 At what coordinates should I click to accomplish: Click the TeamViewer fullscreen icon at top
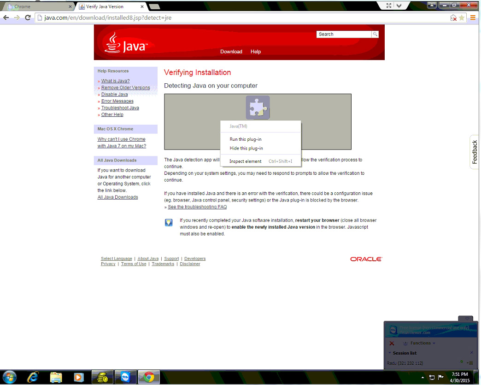pyautogui.click(x=389, y=6)
